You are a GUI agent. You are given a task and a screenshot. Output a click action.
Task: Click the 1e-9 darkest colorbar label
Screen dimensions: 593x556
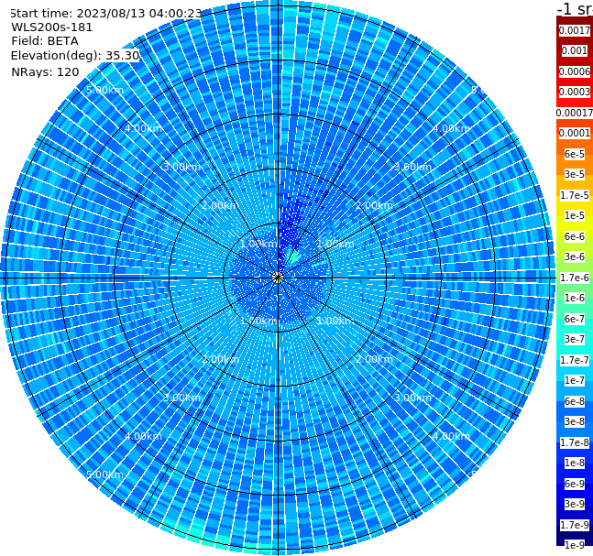[574, 545]
